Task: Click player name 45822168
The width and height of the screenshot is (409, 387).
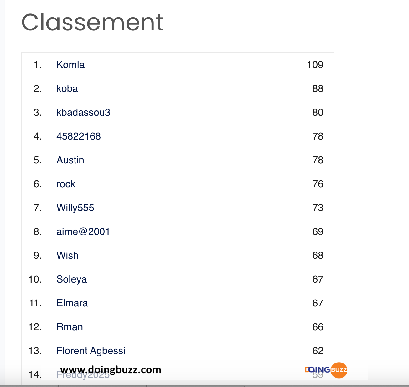Action: (79, 136)
